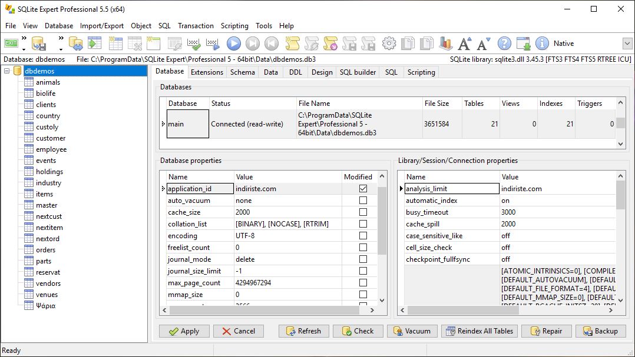Click the new script scroll icon with star
This screenshot has width=635, height=357.
coord(292,44)
